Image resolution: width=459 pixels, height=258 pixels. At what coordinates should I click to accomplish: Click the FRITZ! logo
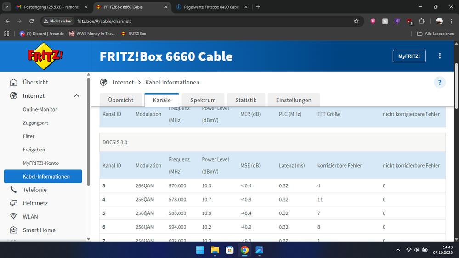point(45,56)
